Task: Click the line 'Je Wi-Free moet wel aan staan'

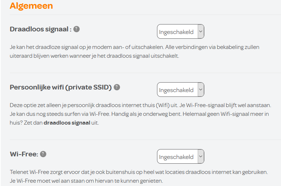Action: [x=86, y=181]
